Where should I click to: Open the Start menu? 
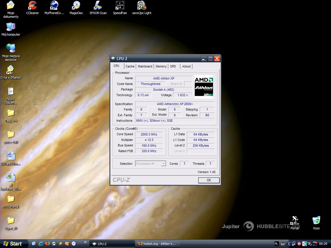pos(13,244)
